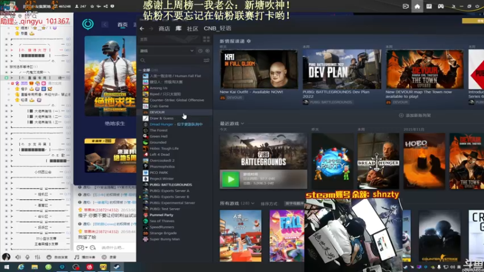Select Counter-Strike: Global Offensive entry
484x272 pixels.
(177, 100)
